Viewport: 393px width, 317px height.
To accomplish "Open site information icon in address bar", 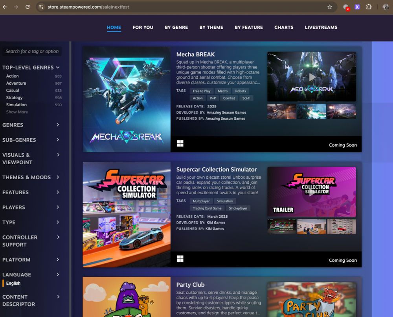I will (41, 7).
